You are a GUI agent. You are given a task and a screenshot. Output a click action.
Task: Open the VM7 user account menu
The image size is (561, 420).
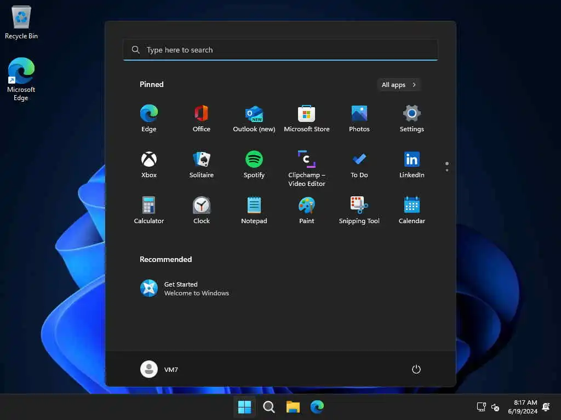click(159, 369)
